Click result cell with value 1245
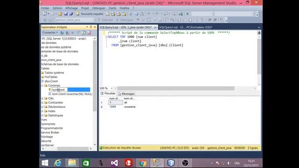This screenshot has height=168, width=299. [x=115, y=107]
